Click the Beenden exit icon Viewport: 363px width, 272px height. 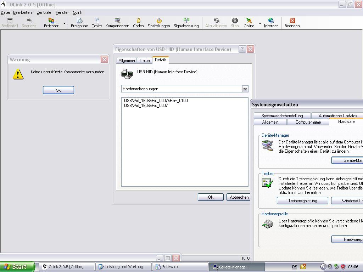point(292,23)
